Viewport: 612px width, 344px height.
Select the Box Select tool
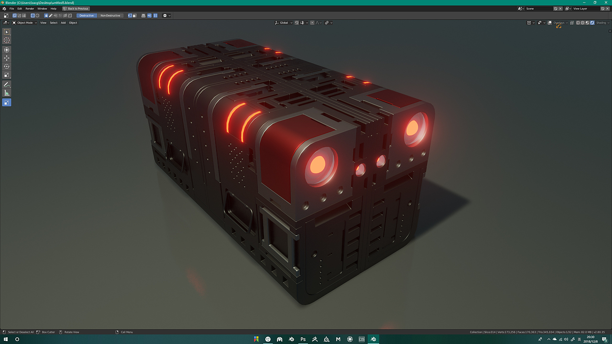pos(7,32)
